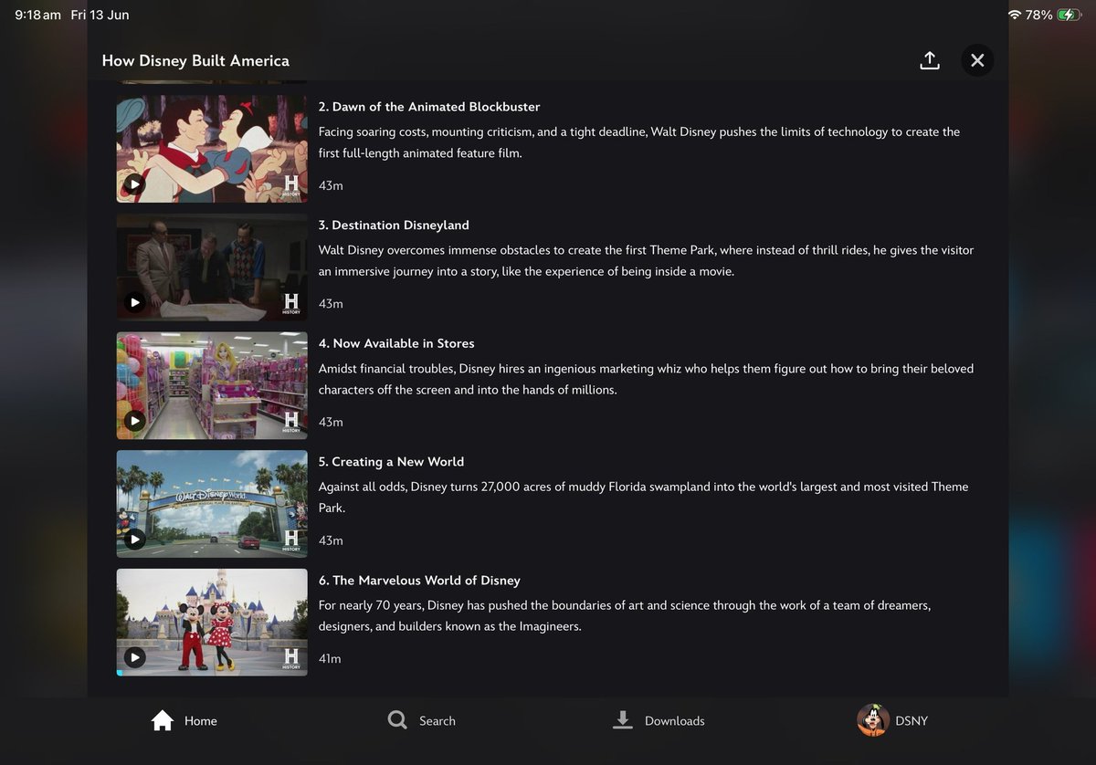Tap the house icon in the bottom bar
The image size is (1096, 765).
coord(163,720)
